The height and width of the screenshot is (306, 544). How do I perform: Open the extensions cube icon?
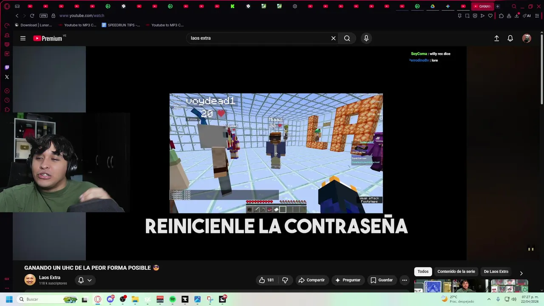click(501, 16)
